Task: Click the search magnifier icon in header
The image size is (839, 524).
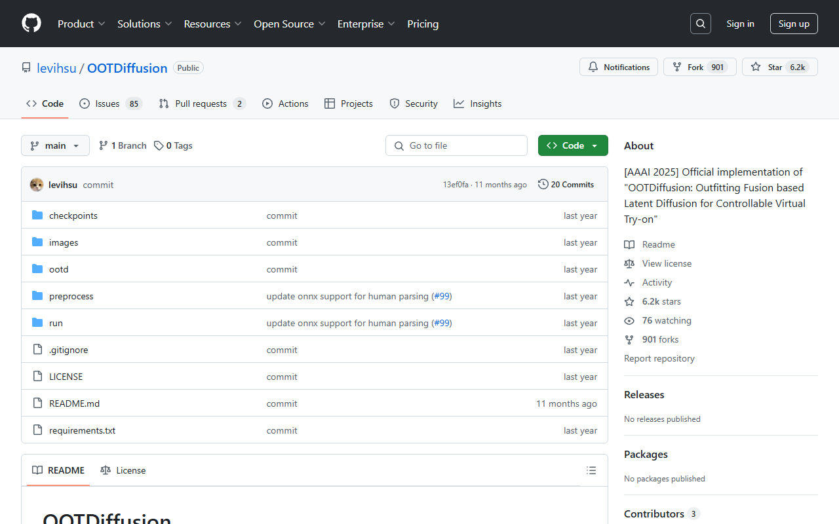Action: 701,24
